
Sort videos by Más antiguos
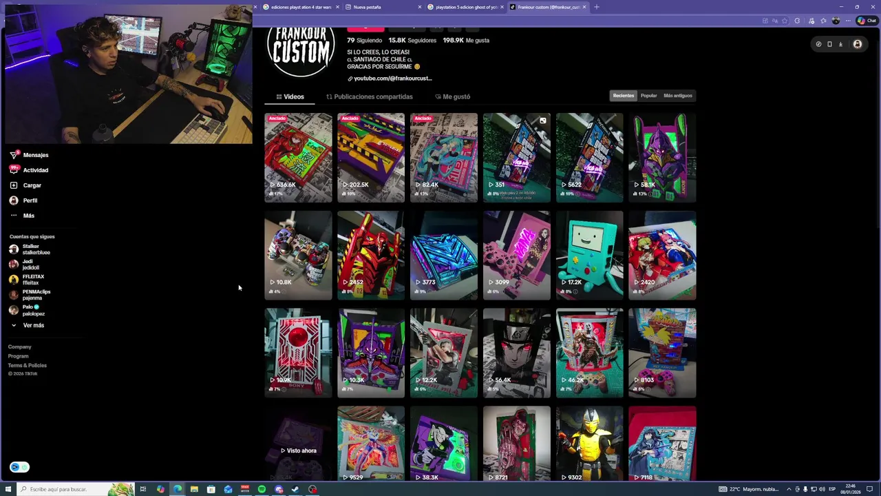pos(678,96)
